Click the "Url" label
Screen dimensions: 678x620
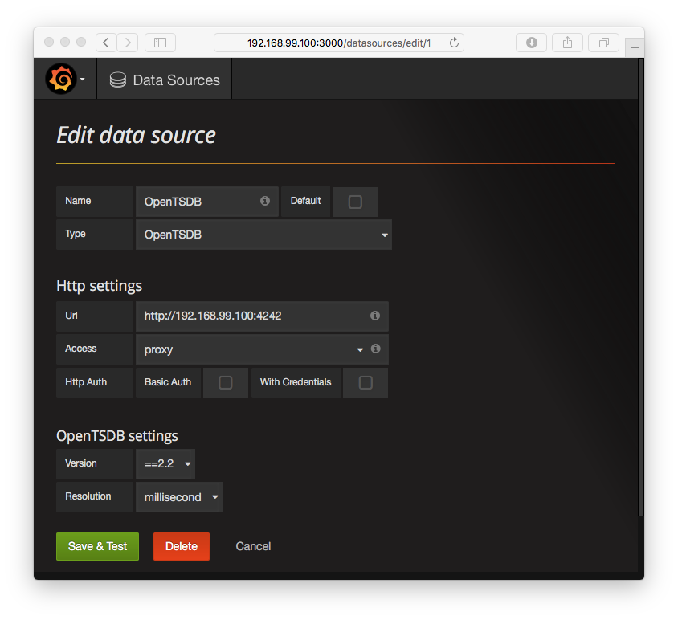click(71, 316)
